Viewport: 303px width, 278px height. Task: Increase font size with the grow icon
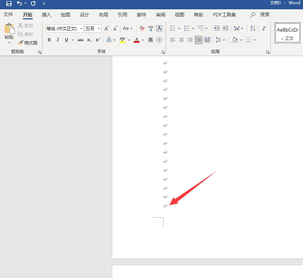(x=106, y=28)
